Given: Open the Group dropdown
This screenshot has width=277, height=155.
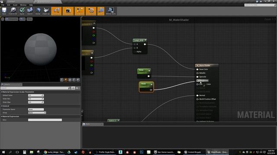Looking at the screenshot, I should [x=37, y=113].
